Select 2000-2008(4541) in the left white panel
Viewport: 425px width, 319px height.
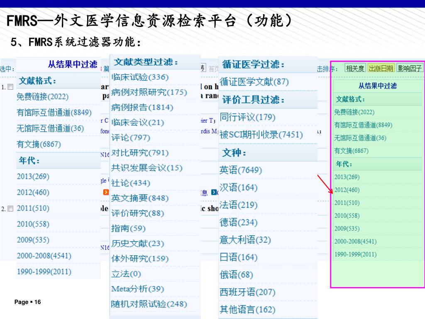(x=44, y=256)
